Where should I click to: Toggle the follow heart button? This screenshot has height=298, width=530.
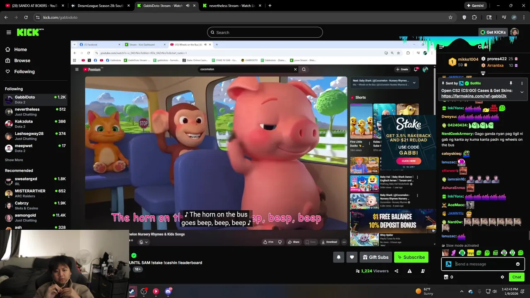pyautogui.click(x=352, y=257)
